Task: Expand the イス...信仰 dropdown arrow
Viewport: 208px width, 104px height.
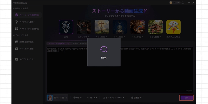Action: [x=125, y=37]
